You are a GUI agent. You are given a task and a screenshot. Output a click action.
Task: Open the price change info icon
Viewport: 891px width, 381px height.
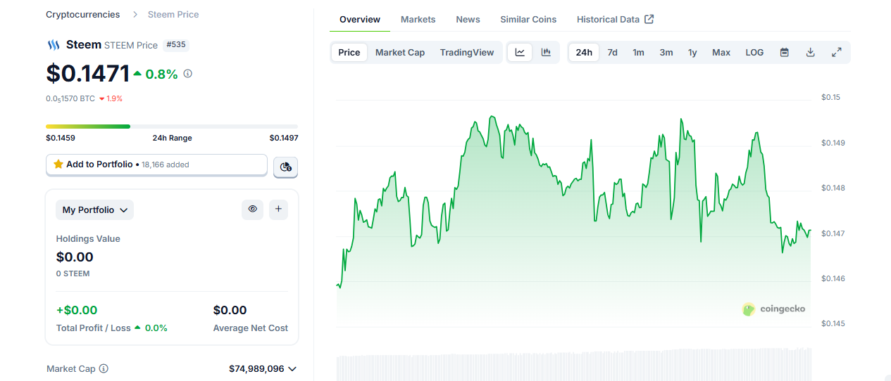click(187, 73)
